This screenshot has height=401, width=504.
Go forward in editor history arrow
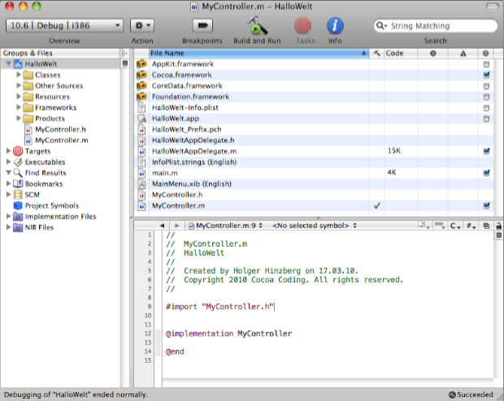coord(176,226)
